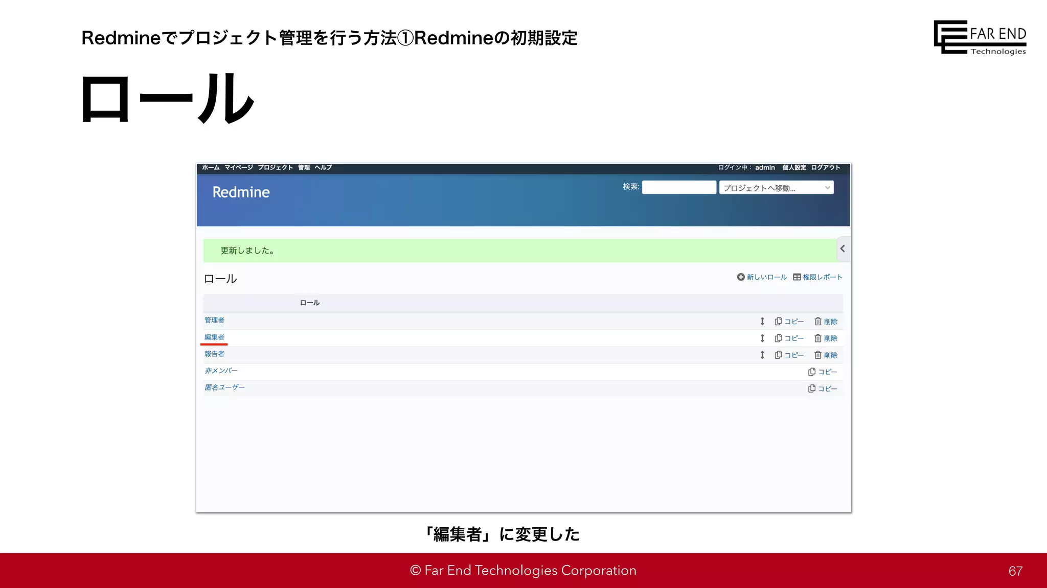The height and width of the screenshot is (588, 1047).
Task: Click 削除 text in 管理者 row
Action: click(x=831, y=322)
